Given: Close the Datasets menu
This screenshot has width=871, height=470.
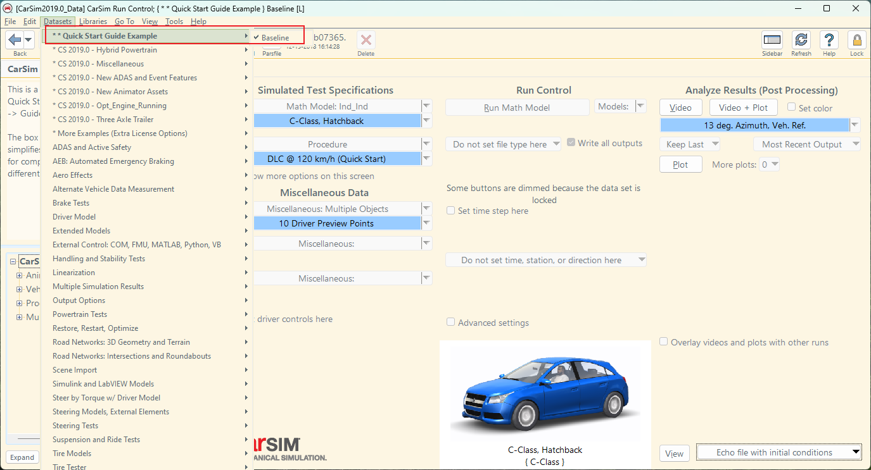Looking at the screenshot, I should pos(58,22).
